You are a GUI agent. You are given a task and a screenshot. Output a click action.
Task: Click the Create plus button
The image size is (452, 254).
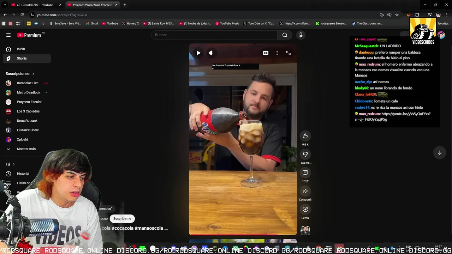pos(405,35)
